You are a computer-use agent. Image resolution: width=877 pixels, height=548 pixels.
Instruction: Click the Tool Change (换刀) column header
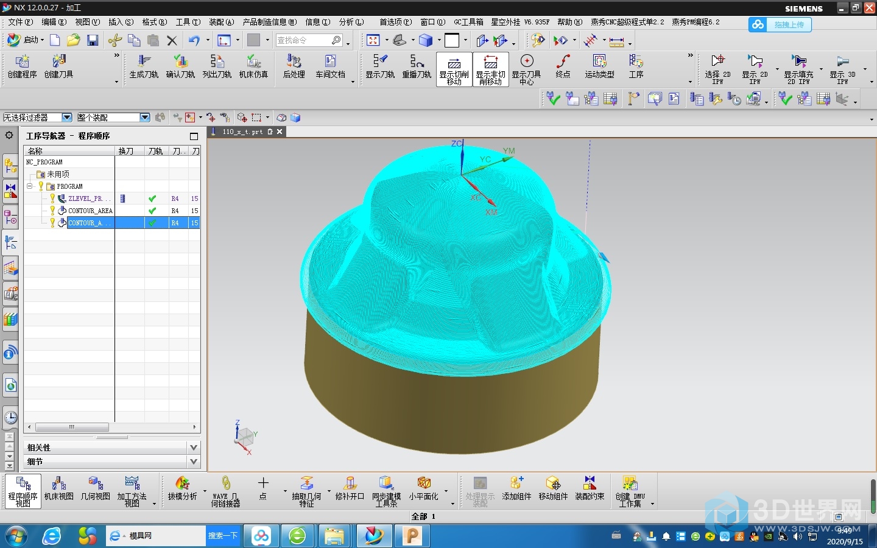coord(129,150)
